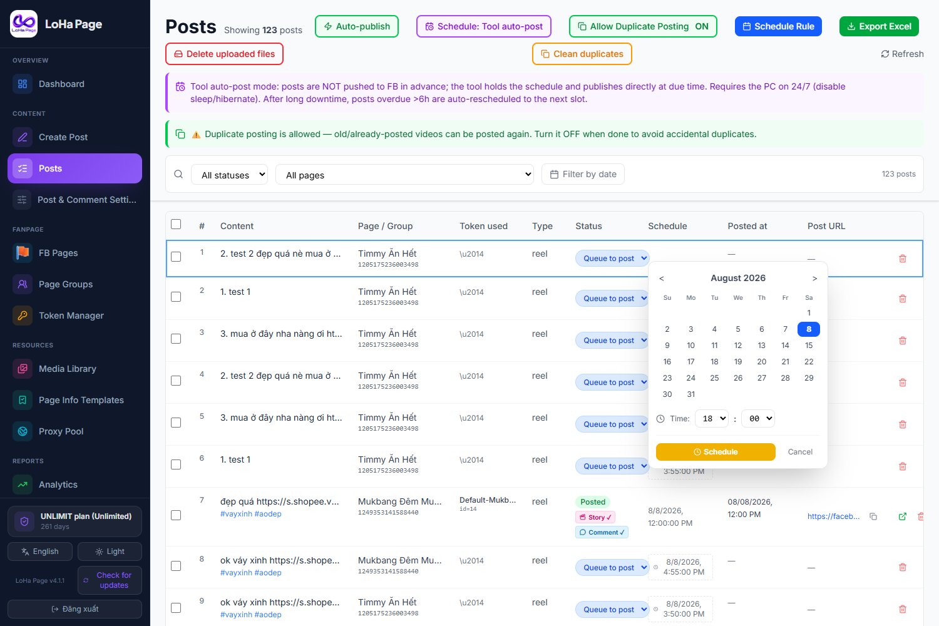
Task: Open Post & Comment Settings menu item
Action: coord(74,200)
